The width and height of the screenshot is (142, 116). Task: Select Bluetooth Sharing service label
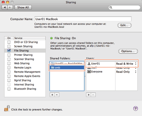tap(25, 89)
